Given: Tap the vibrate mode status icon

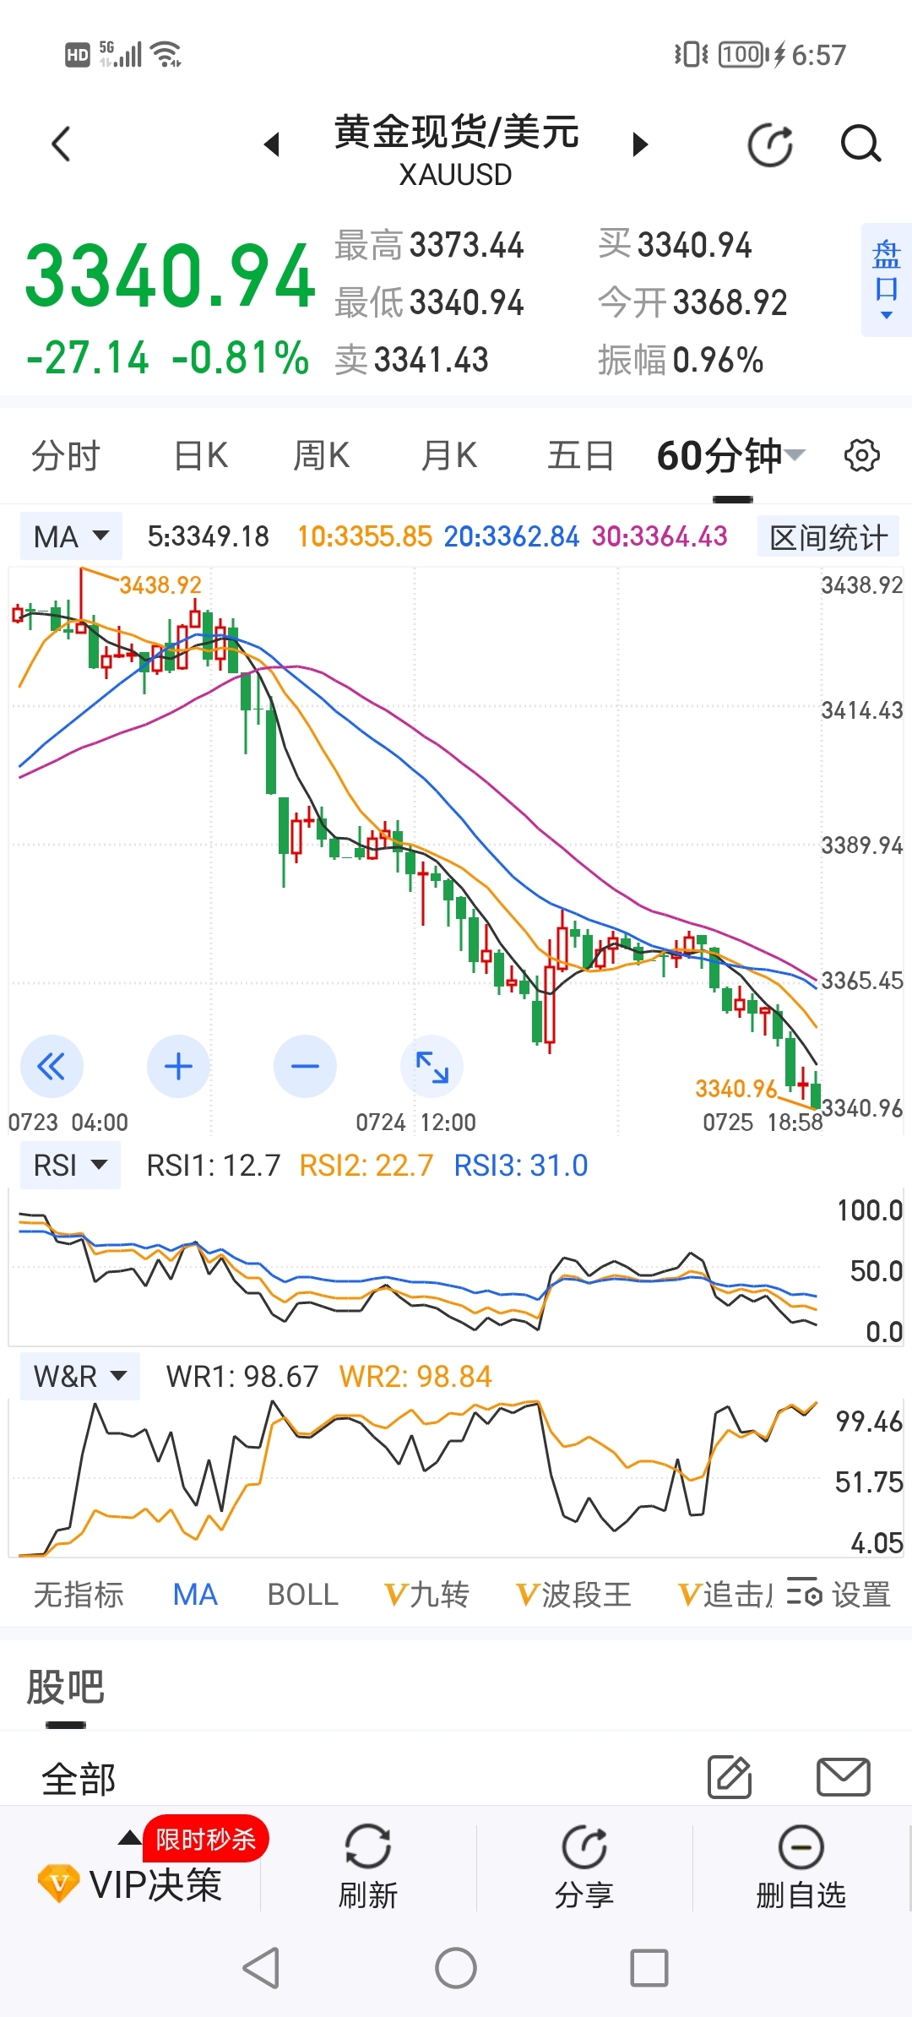Looking at the screenshot, I should click(692, 55).
